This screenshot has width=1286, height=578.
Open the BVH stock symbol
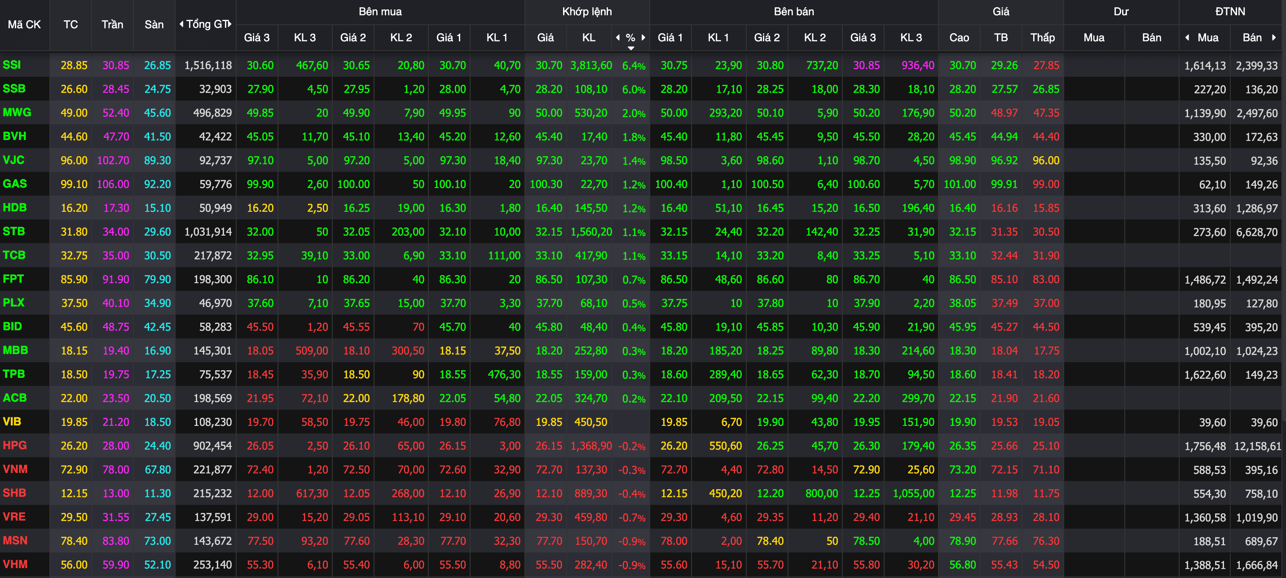[x=14, y=136]
